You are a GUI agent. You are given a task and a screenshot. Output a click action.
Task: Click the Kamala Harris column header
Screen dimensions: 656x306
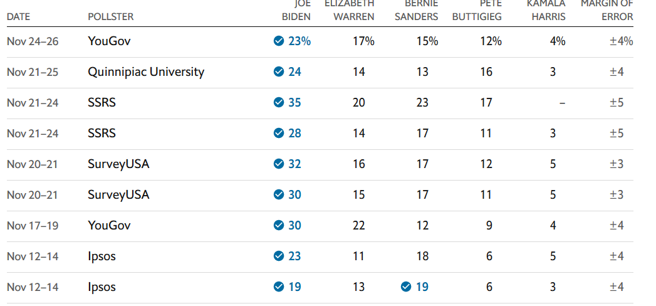coord(546,10)
